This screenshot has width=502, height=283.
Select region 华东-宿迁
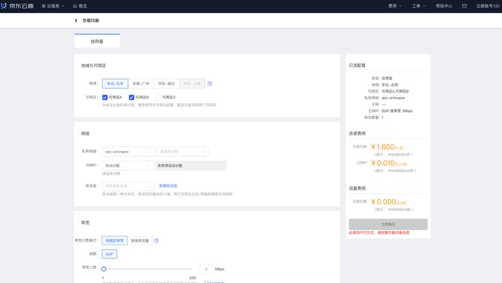(x=166, y=84)
